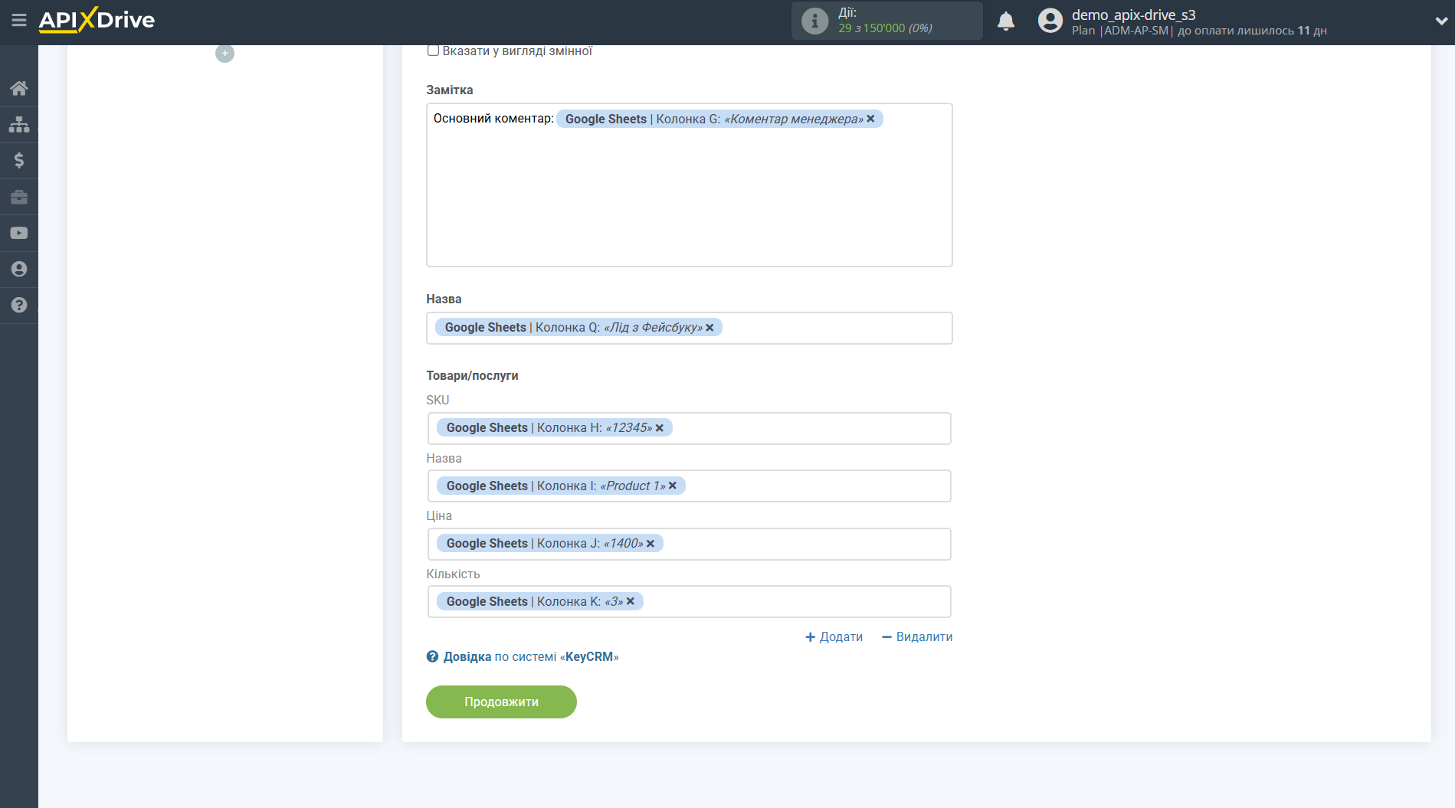
Task: Open the billing dollar sidebar icon
Action: pyautogui.click(x=19, y=160)
